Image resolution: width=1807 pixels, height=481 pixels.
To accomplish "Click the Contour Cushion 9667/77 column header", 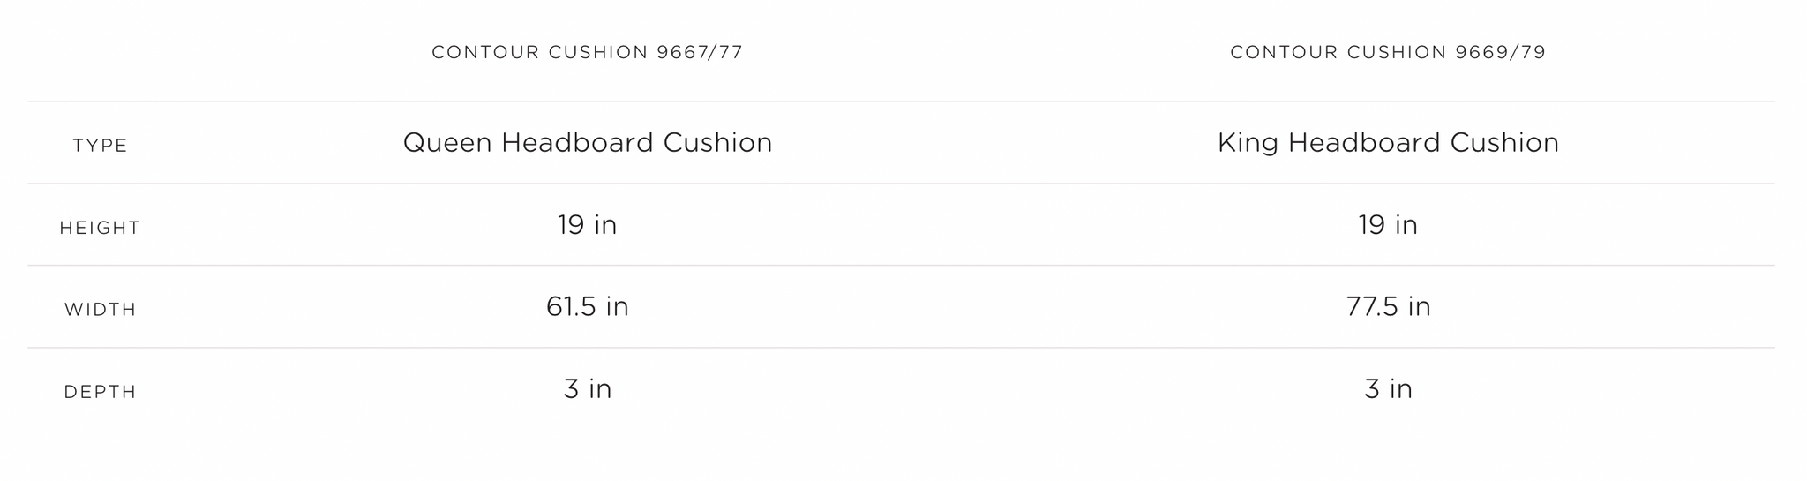I will 587,53.
